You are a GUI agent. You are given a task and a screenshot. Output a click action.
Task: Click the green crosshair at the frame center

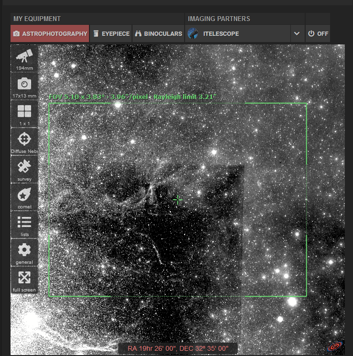(177, 200)
